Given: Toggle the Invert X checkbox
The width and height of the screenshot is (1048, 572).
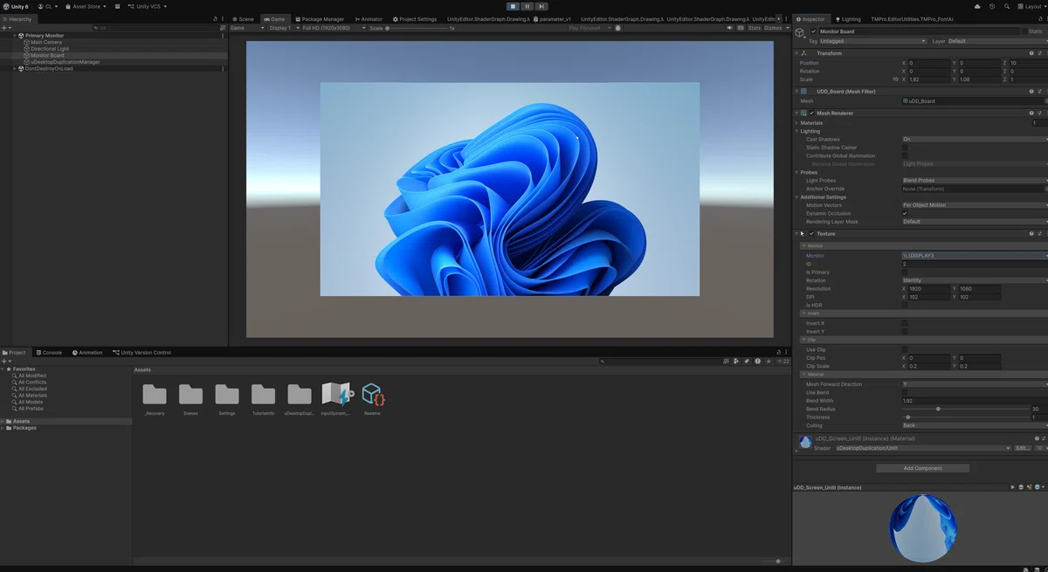Looking at the screenshot, I should (x=905, y=323).
